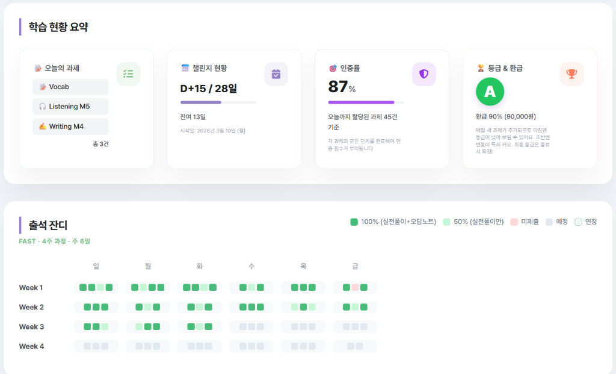Open the Writing M4 assignment
This screenshot has height=374, width=616.
click(x=70, y=126)
